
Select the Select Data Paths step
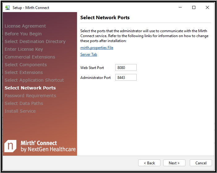click(24, 103)
